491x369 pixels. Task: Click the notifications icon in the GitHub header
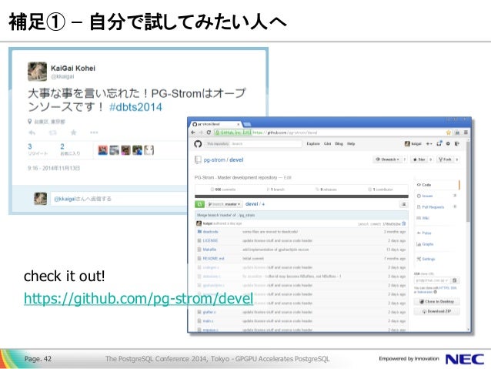point(439,143)
